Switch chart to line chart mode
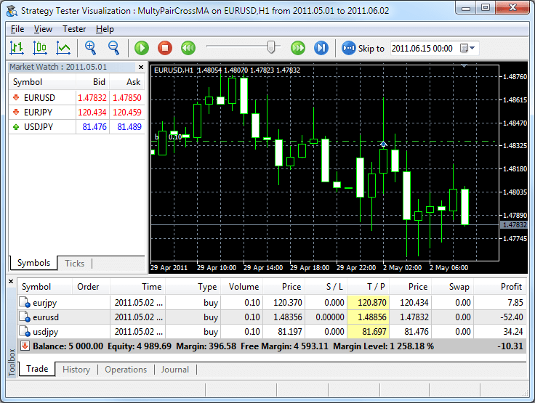This screenshot has height=403, width=535. tap(63, 48)
